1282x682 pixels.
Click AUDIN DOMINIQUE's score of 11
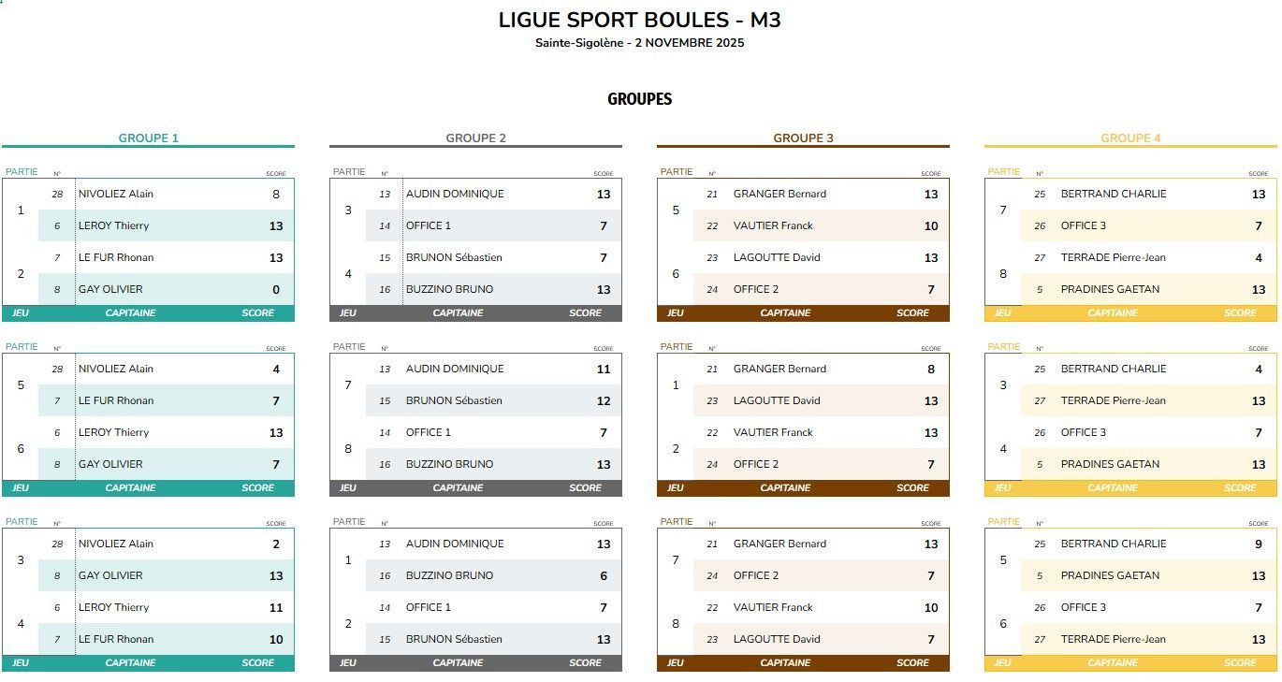click(x=604, y=370)
